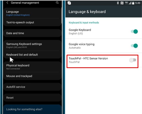Tap the battery status icon

click(x=133, y=3)
